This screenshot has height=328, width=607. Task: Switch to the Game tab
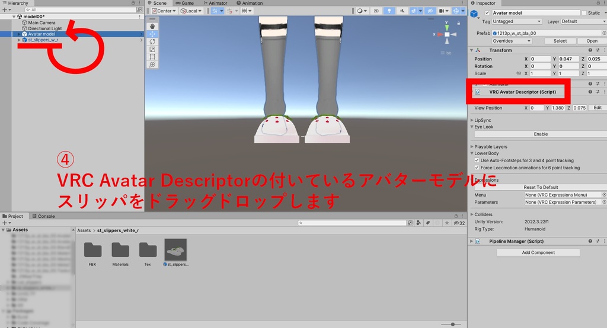185,3
